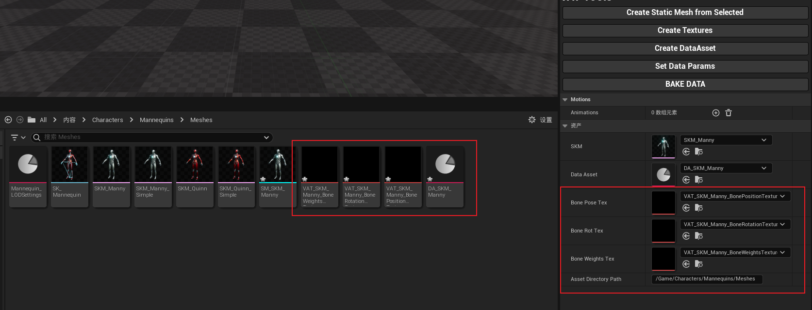Image resolution: width=812 pixels, height=310 pixels.
Task: Collapse the Motions section
Action: point(565,100)
